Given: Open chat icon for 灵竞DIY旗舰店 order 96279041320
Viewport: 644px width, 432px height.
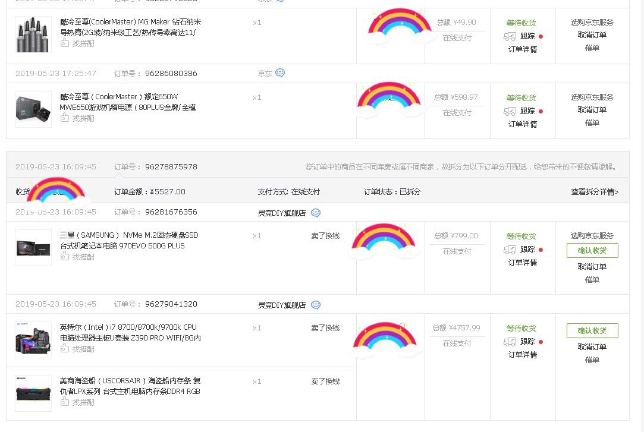Looking at the screenshot, I should (x=316, y=305).
